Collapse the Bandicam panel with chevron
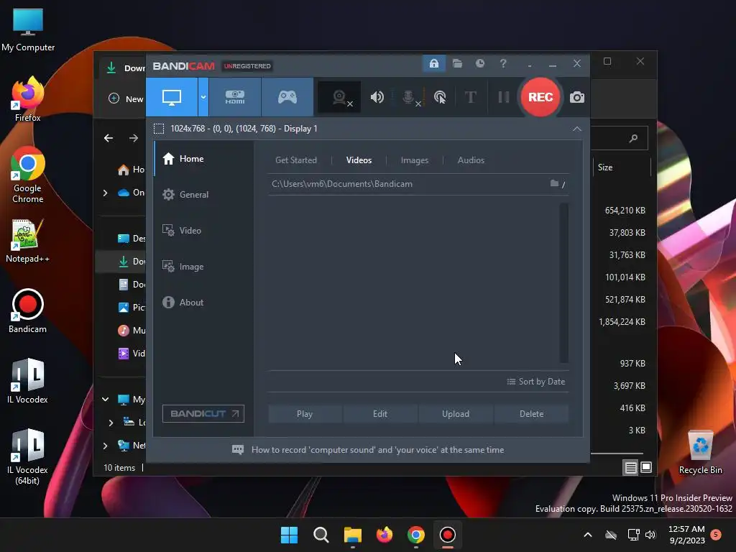736x552 pixels. [577, 129]
